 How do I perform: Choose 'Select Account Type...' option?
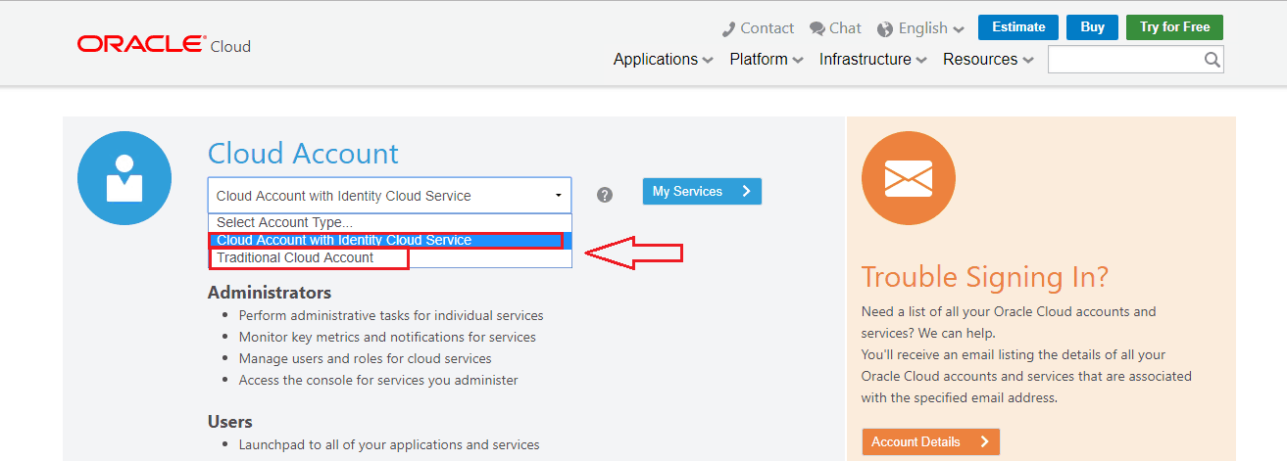pos(389,222)
